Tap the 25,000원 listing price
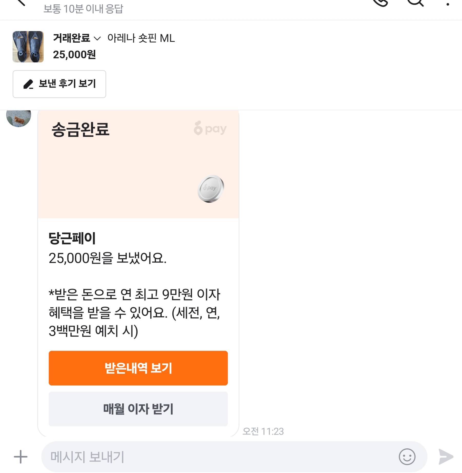The width and height of the screenshot is (462, 473). pos(74,55)
